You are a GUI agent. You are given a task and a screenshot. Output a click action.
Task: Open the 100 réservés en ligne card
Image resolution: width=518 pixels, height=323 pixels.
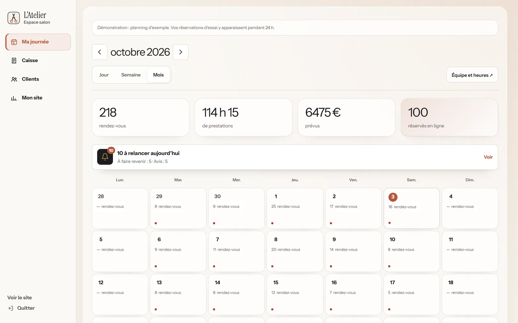tap(449, 117)
